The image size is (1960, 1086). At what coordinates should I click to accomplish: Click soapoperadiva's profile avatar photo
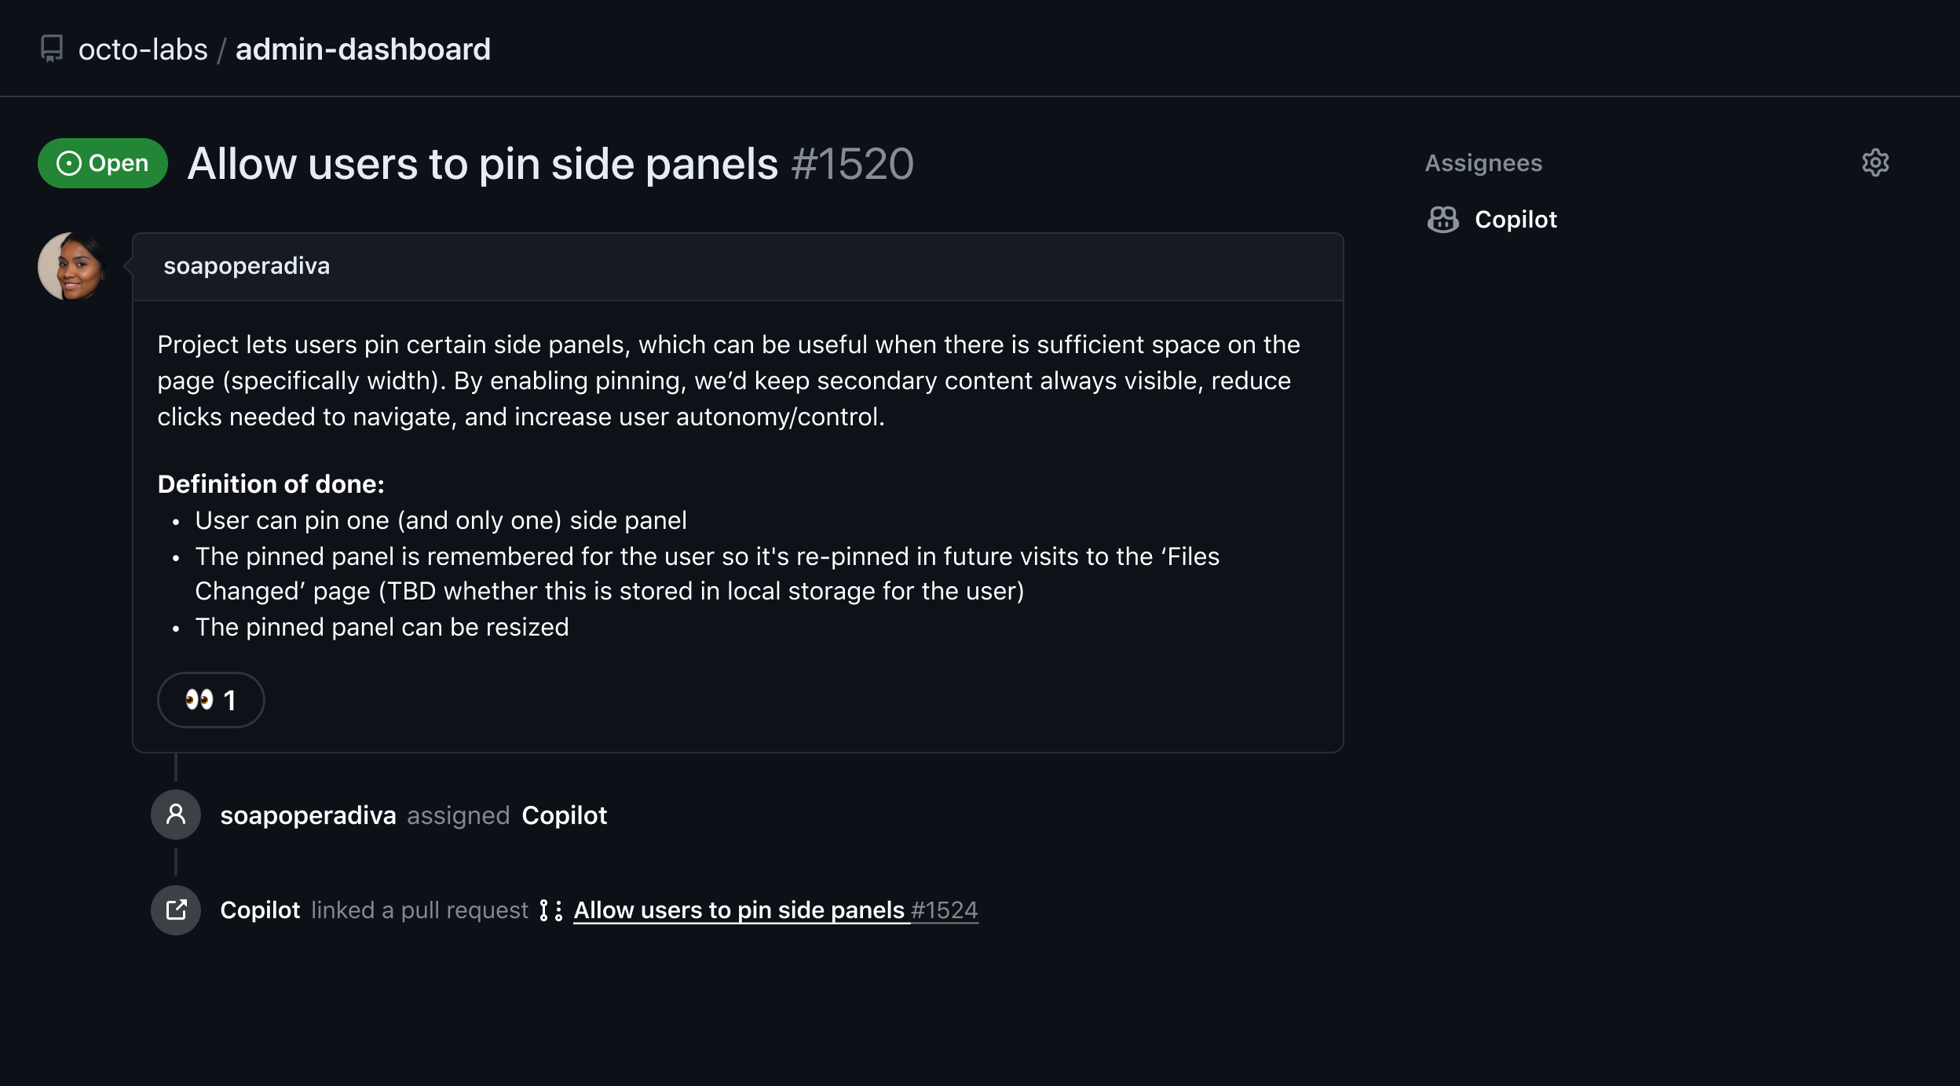(71, 266)
